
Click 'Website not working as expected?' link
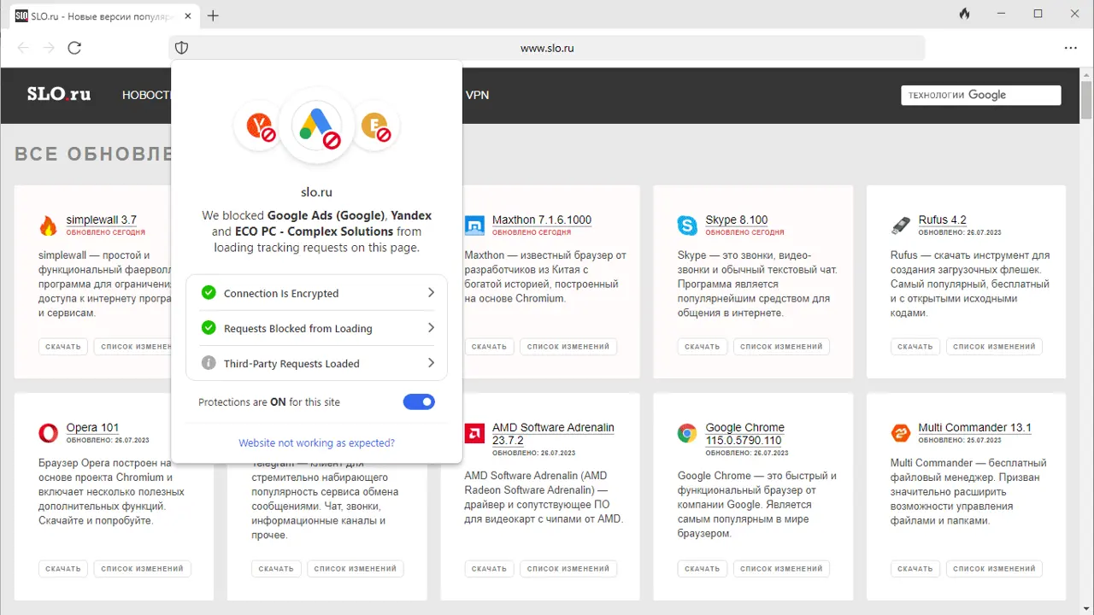[x=316, y=443]
